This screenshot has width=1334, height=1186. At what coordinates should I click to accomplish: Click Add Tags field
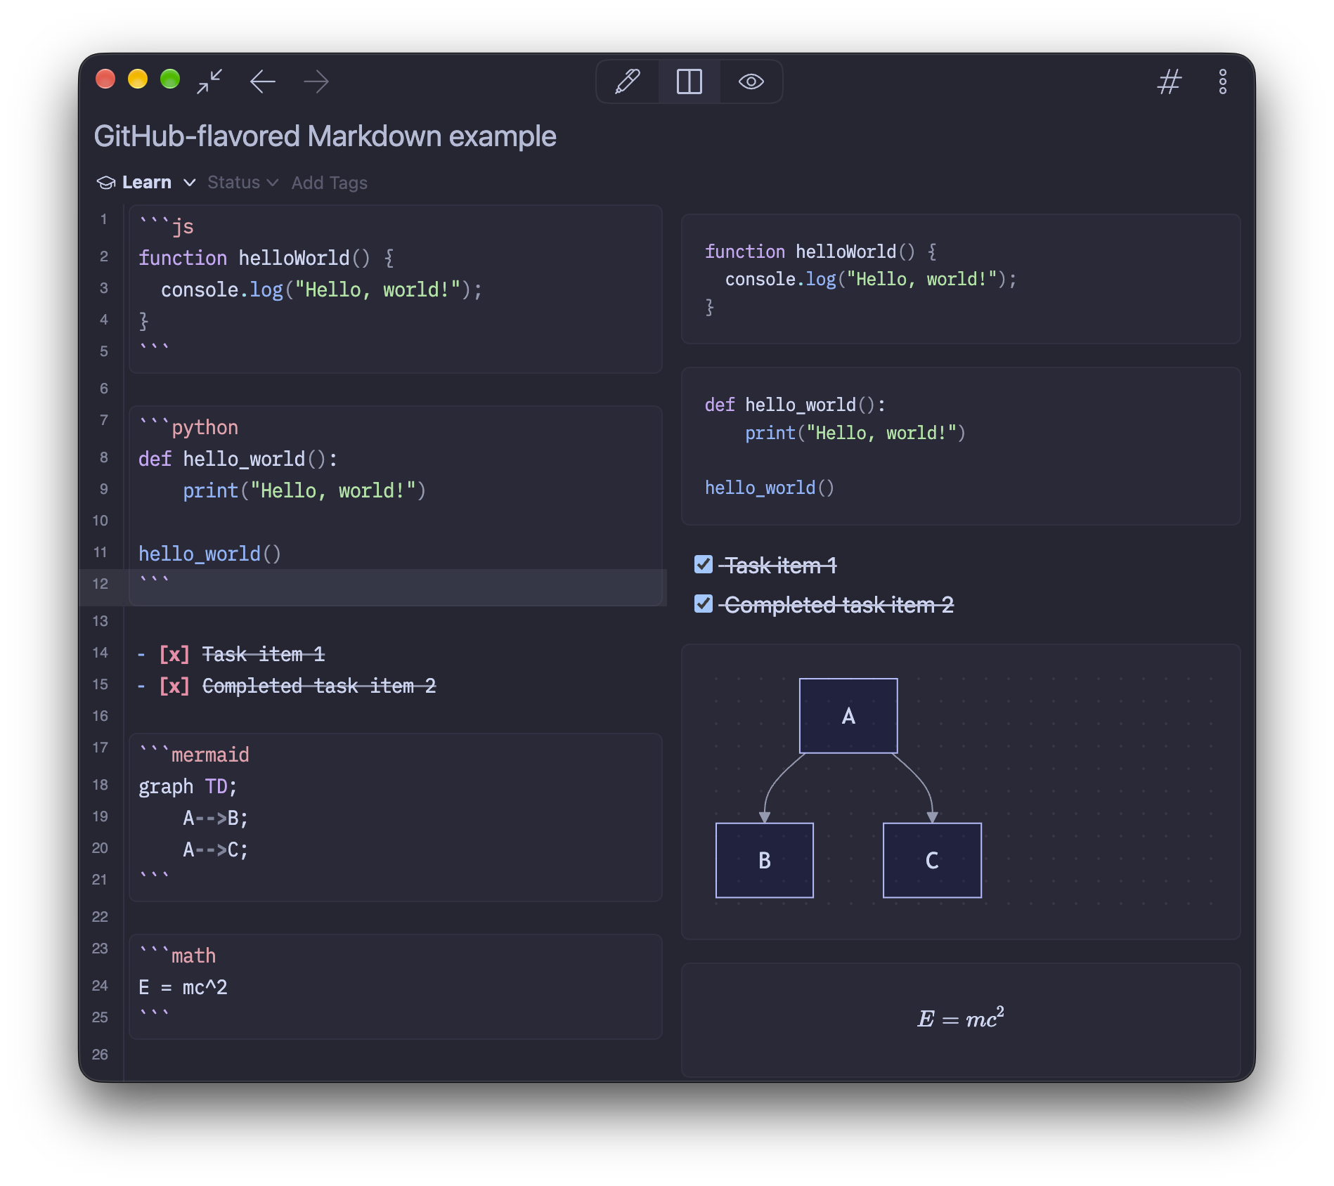tap(330, 183)
